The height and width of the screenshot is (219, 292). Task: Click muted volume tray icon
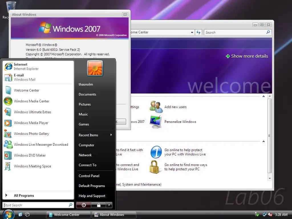270,214
